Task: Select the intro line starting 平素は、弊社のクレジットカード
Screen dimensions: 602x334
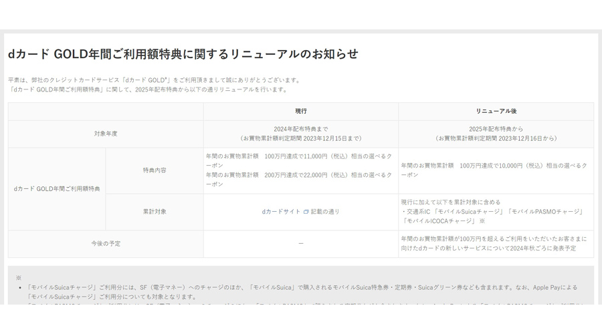Action: pyautogui.click(x=155, y=80)
